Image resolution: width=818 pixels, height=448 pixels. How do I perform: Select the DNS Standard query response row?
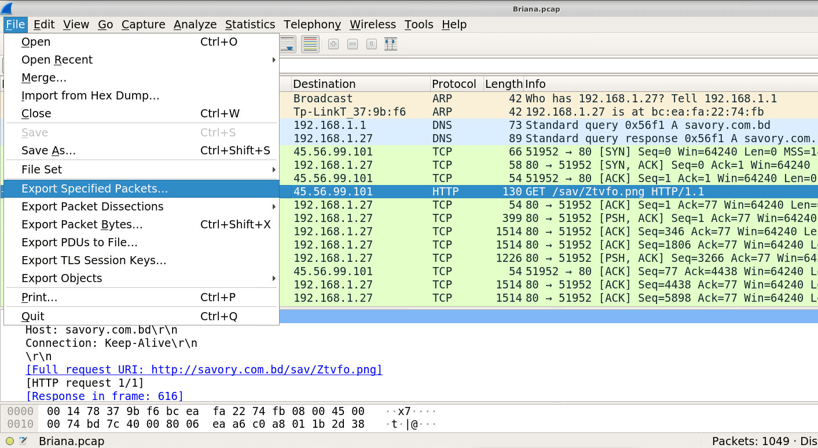tap(549, 138)
